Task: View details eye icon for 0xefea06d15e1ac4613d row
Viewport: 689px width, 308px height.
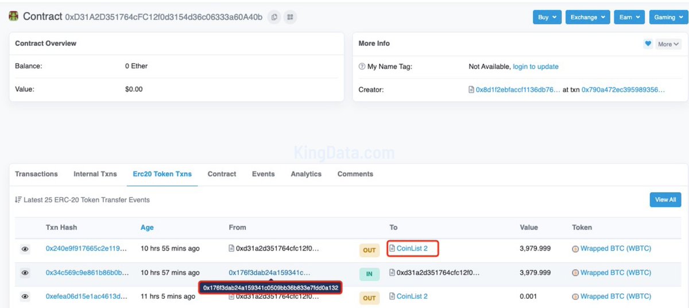Action: tap(25, 297)
